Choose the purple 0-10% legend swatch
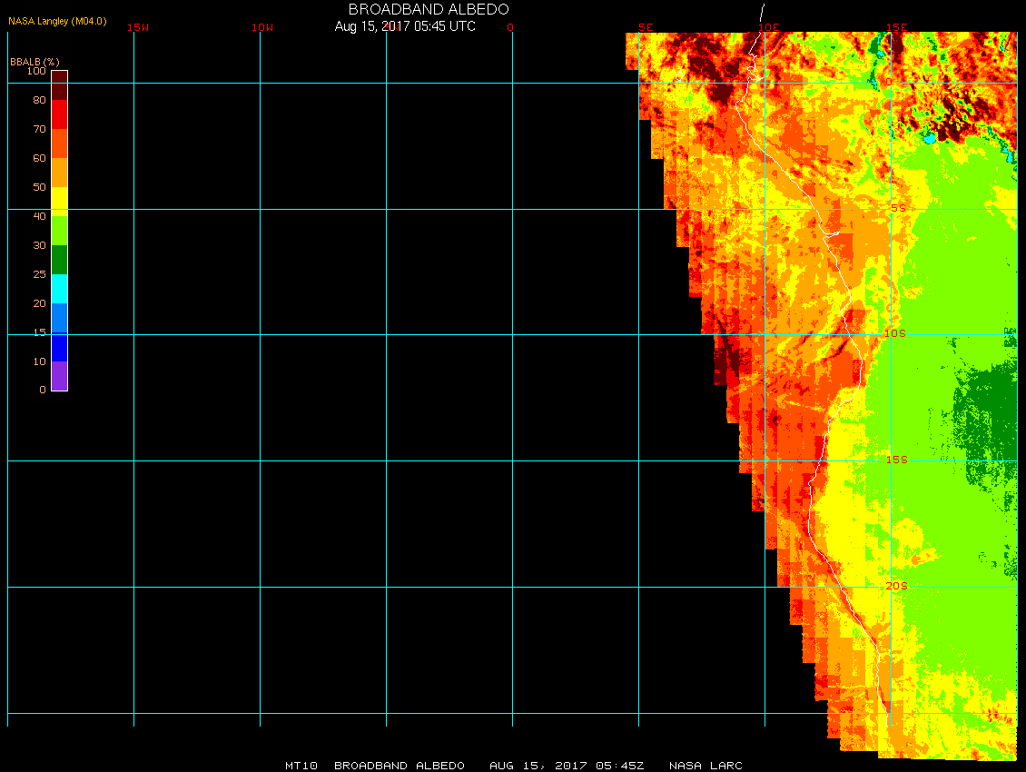 tap(59, 375)
